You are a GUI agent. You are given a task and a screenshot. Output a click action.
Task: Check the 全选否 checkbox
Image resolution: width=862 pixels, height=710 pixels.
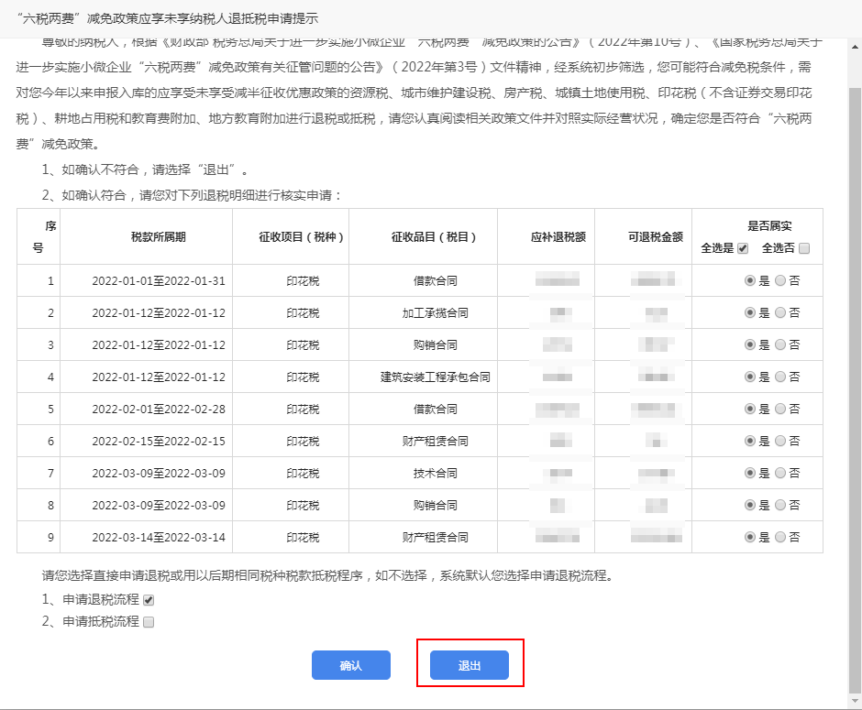tap(804, 248)
